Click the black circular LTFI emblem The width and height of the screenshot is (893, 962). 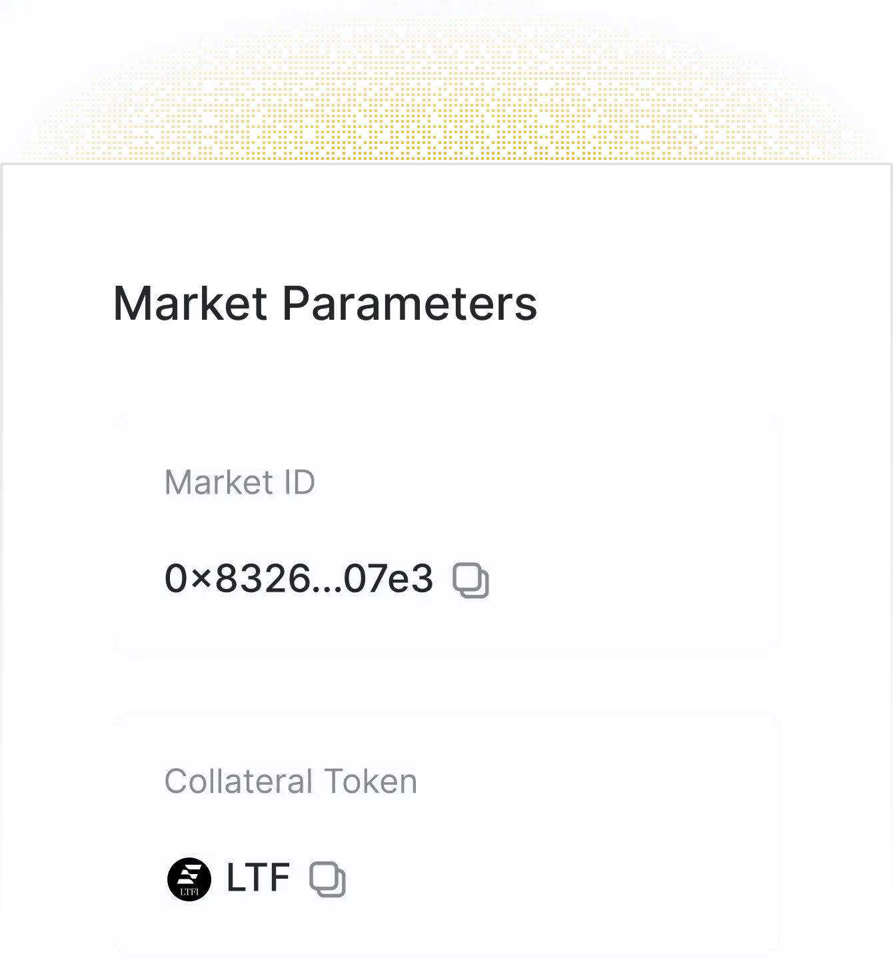pyautogui.click(x=189, y=879)
